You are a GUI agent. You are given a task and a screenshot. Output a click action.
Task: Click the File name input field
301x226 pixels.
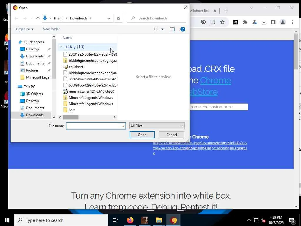pos(94,126)
